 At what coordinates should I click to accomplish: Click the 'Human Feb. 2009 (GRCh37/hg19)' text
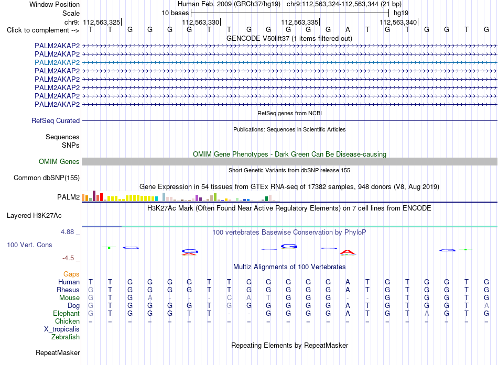tap(229, 4)
